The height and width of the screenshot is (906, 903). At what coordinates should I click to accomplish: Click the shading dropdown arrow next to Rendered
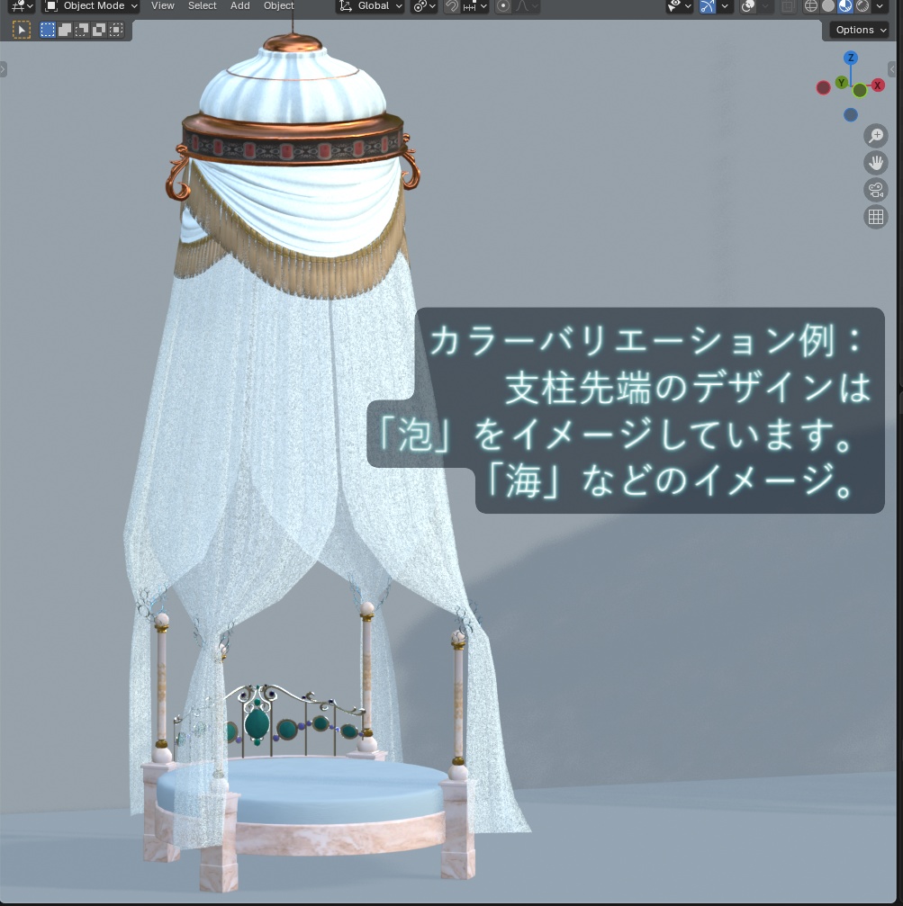880,6
